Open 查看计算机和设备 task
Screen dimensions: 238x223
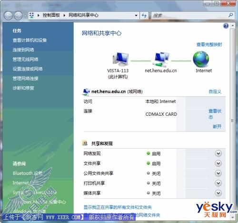click(x=30, y=40)
